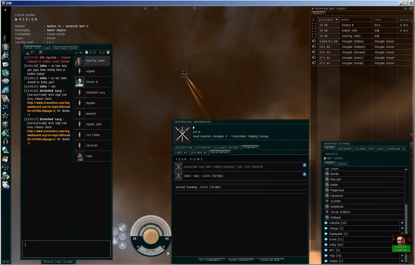Uncheck the Veldspar type checkbox
This screenshot has height=265, width=415.
point(327,217)
